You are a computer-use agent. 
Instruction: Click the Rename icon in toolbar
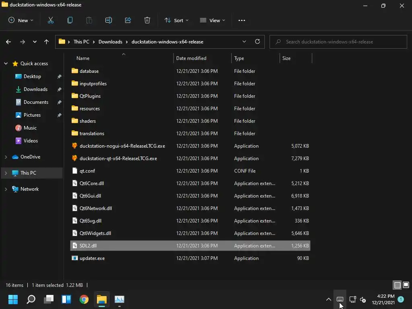(x=109, y=20)
